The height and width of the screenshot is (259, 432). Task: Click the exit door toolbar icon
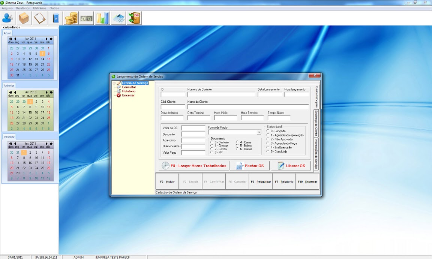pos(134,18)
